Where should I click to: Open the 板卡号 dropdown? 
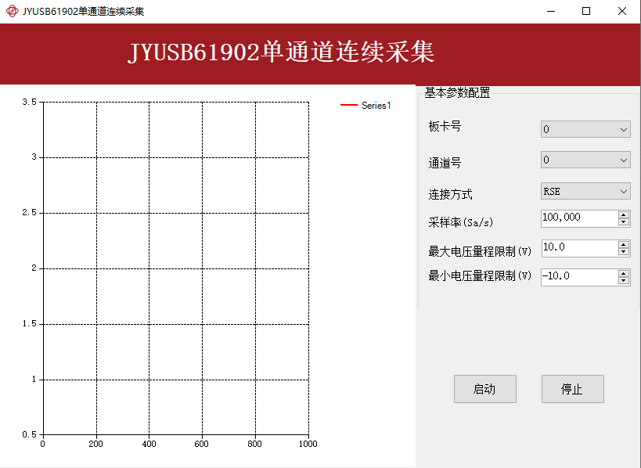[585, 129]
